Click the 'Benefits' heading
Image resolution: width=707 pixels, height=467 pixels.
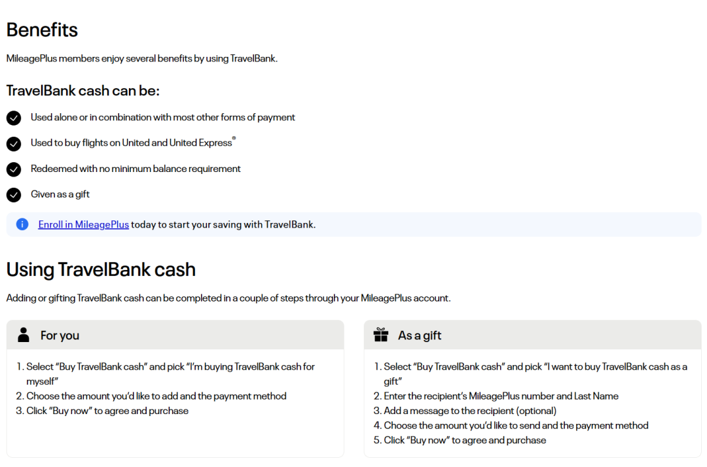pyautogui.click(x=42, y=29)
